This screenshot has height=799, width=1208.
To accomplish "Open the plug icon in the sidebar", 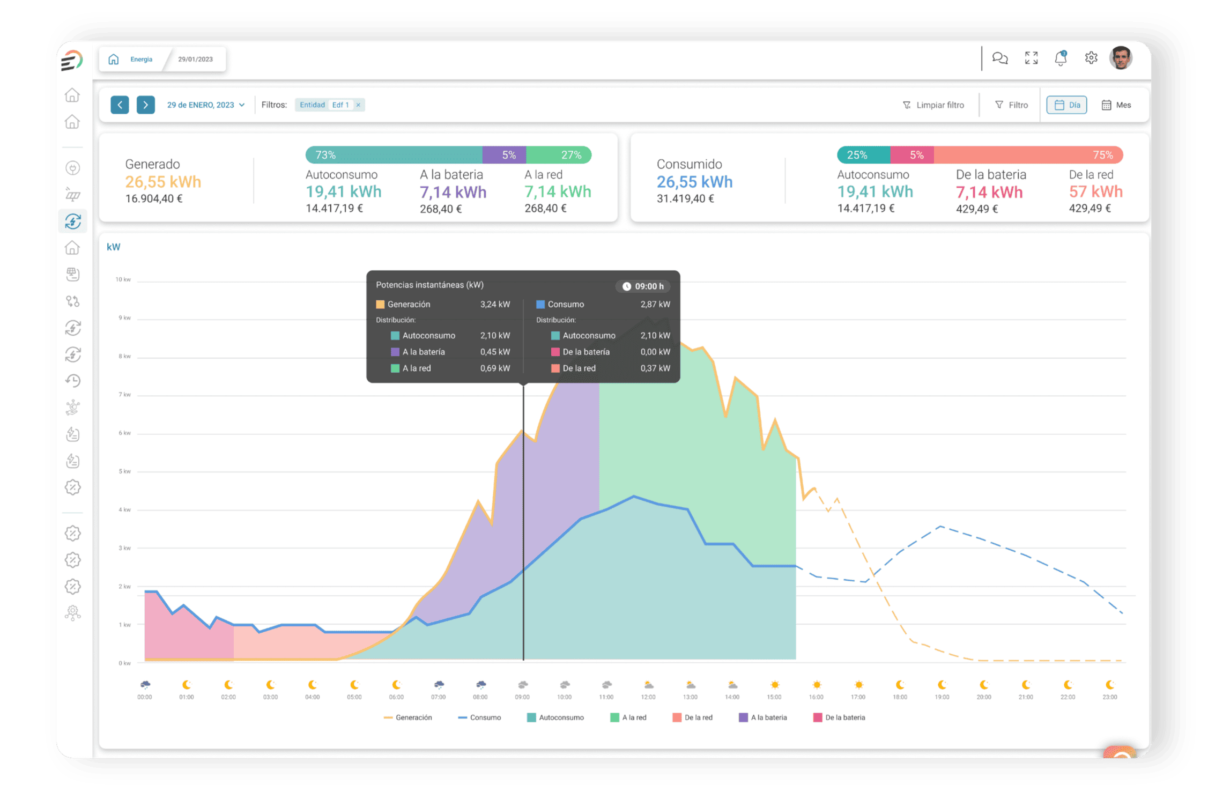I will coord(73,168).
